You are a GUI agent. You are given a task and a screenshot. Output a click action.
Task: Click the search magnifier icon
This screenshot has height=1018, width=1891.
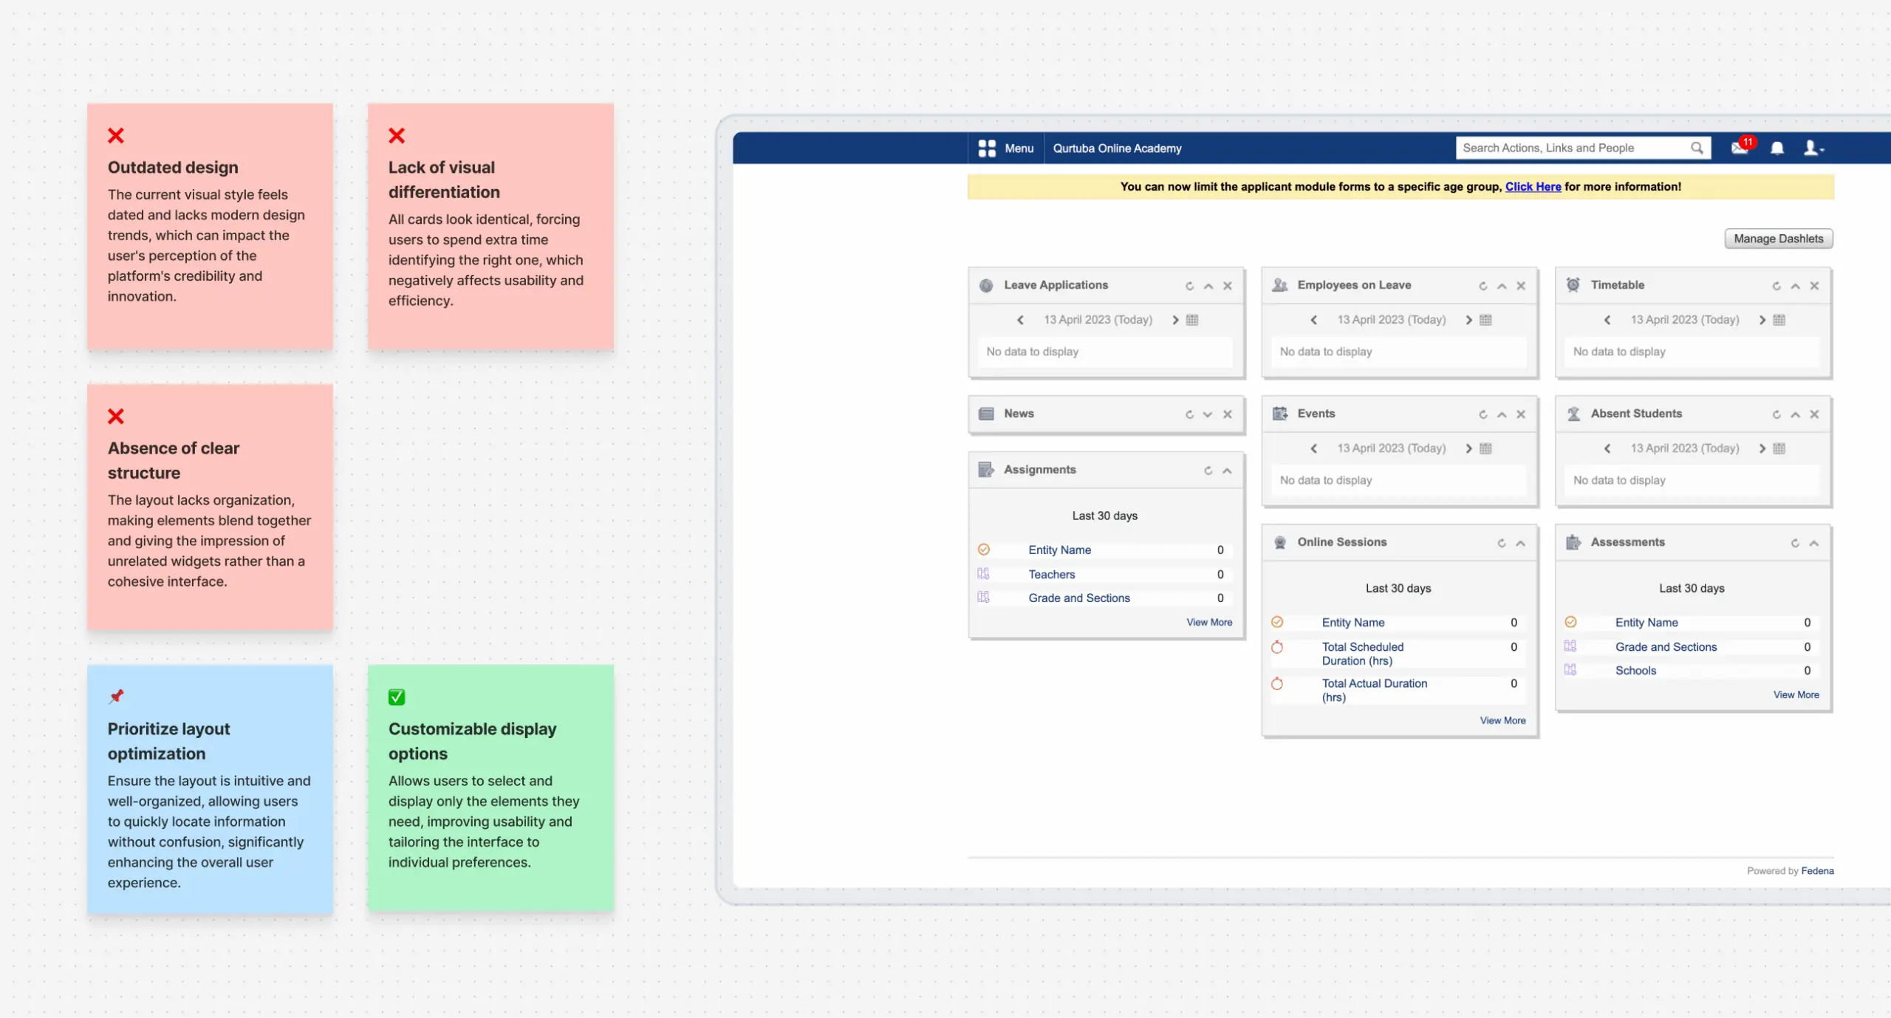coord(1697,148)
